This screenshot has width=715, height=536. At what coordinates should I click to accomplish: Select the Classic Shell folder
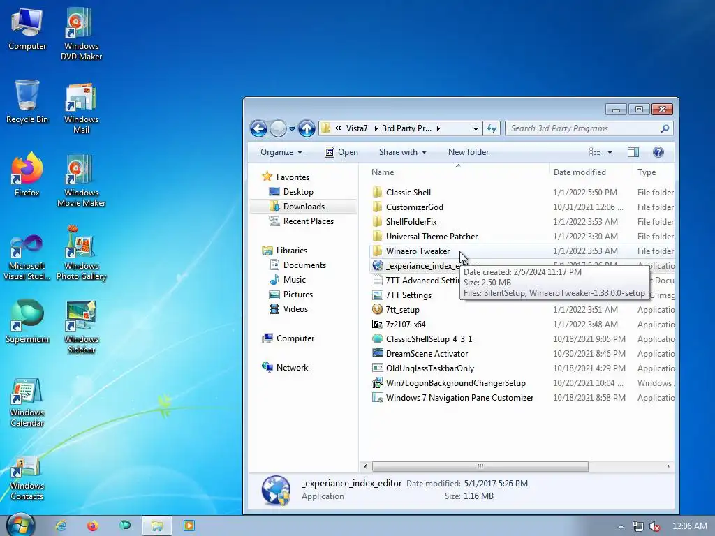(x=408, y=193)
